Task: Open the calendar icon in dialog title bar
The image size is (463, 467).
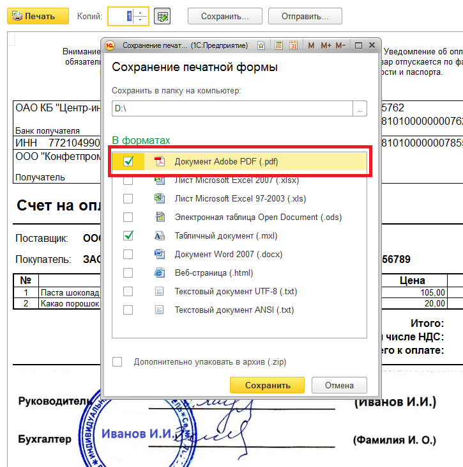Action: click(293, 45)
